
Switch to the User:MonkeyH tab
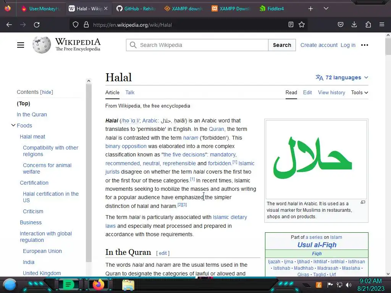[x=41, y=9]
